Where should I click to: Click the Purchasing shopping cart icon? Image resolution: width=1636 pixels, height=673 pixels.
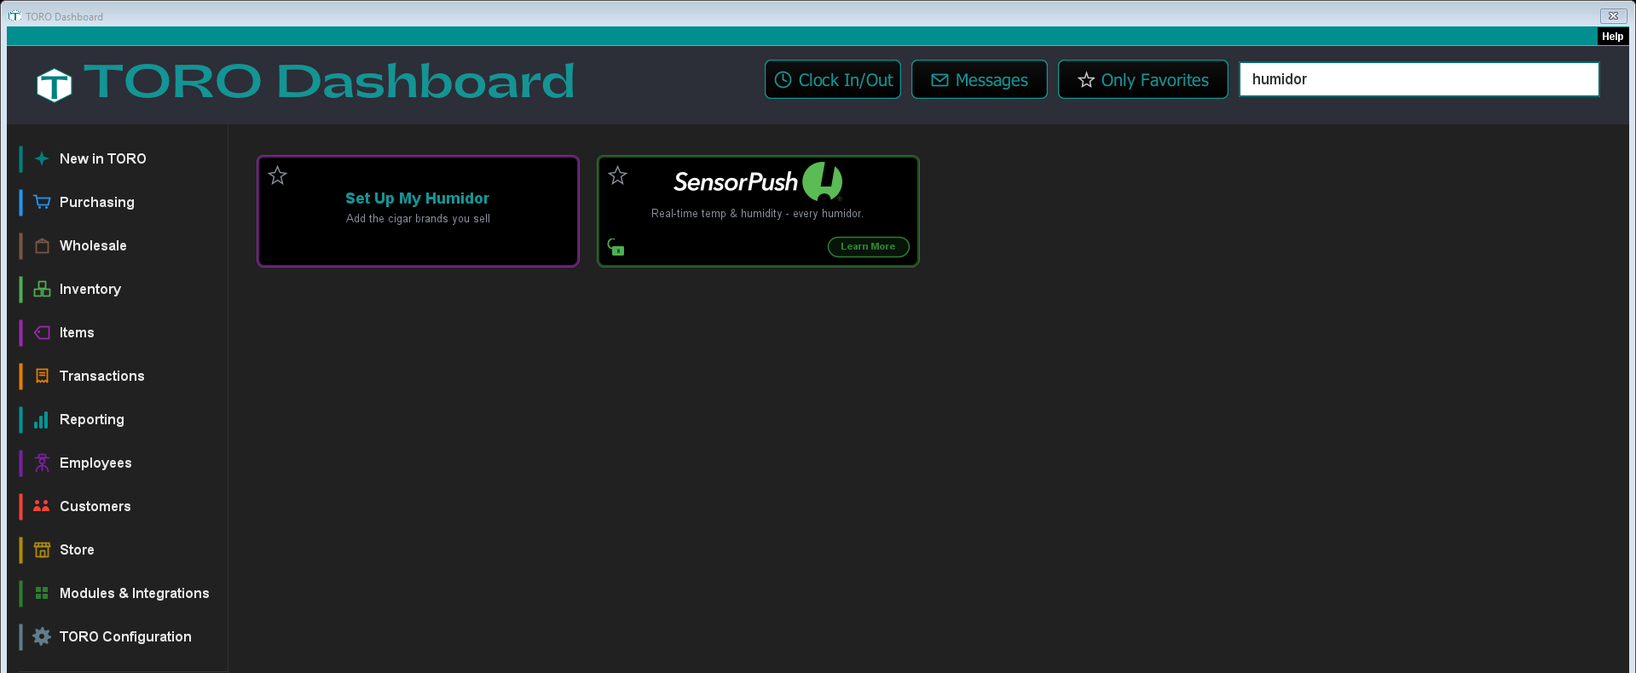coord(42,202)
